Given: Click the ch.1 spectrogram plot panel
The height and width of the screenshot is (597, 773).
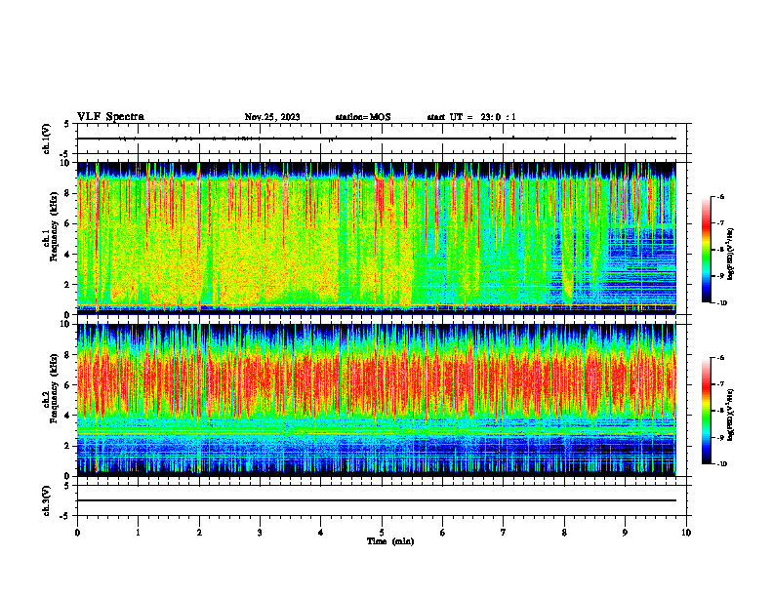Looking at the screenshot, I should point(377,238).
